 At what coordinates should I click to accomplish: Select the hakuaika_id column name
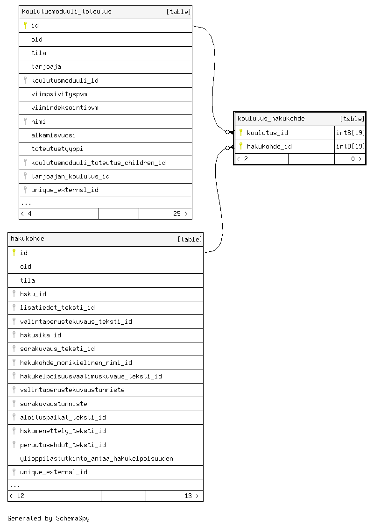41,335
